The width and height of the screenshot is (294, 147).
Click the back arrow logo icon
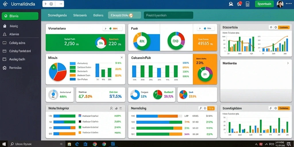(5, 4)
